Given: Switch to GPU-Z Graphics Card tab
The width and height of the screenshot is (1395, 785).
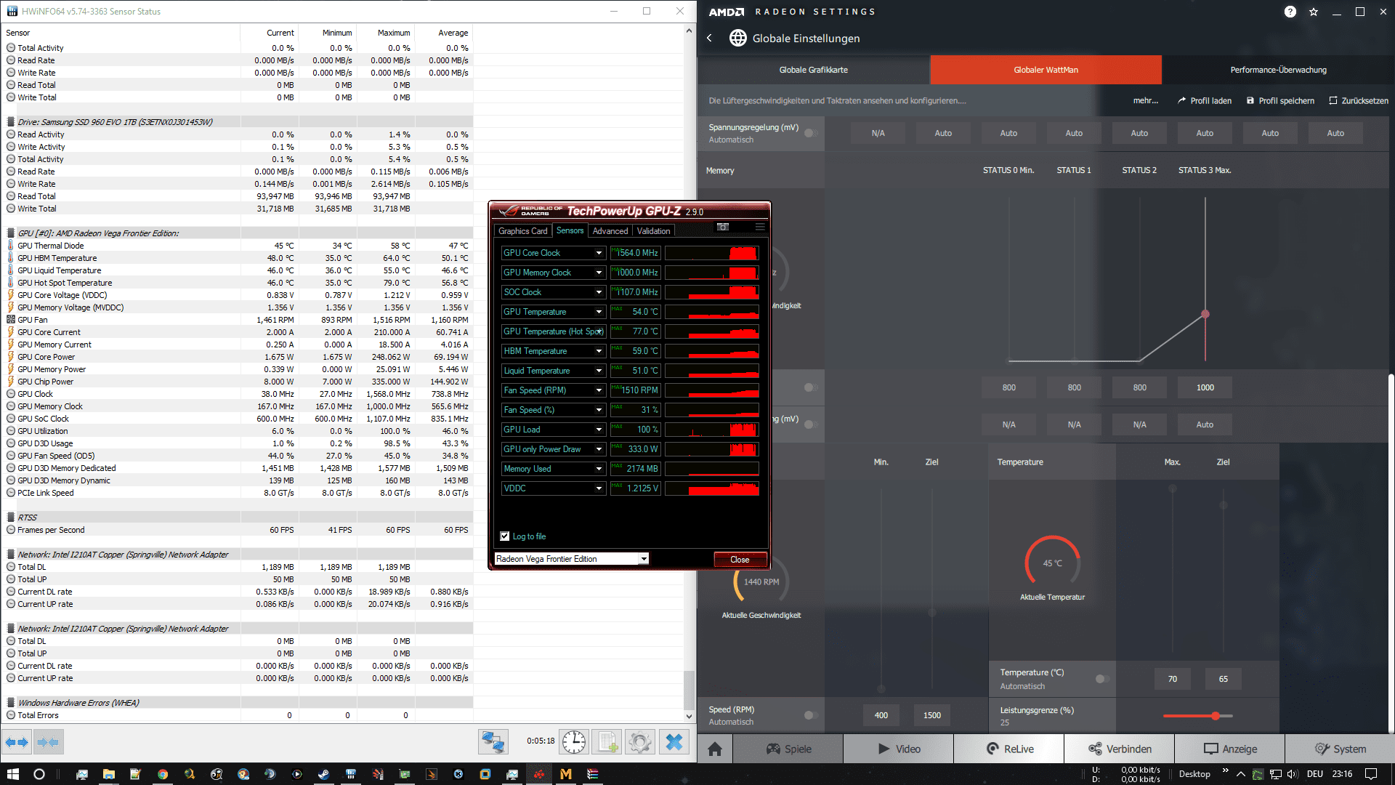Looking at the screenshot, I should [x=522, y=231].
